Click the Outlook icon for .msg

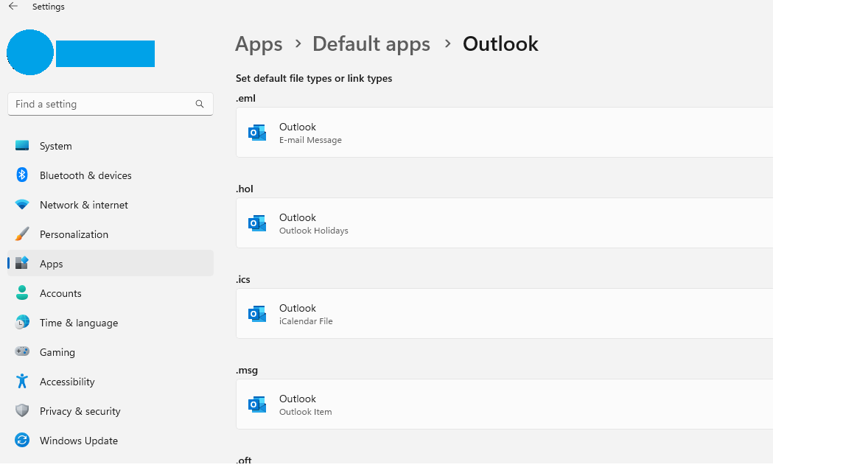[x=257, y=404]
